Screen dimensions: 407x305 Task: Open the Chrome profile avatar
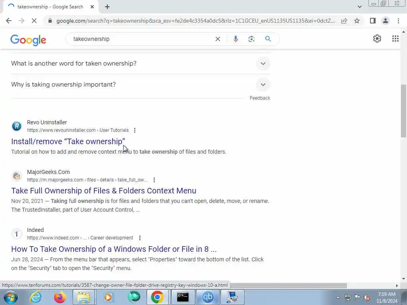386,21
